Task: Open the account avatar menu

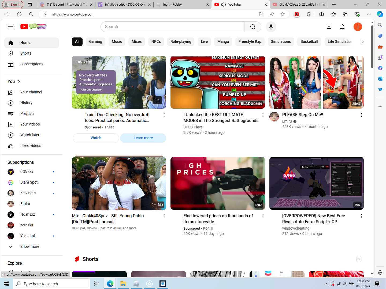Action: point(358,27)
